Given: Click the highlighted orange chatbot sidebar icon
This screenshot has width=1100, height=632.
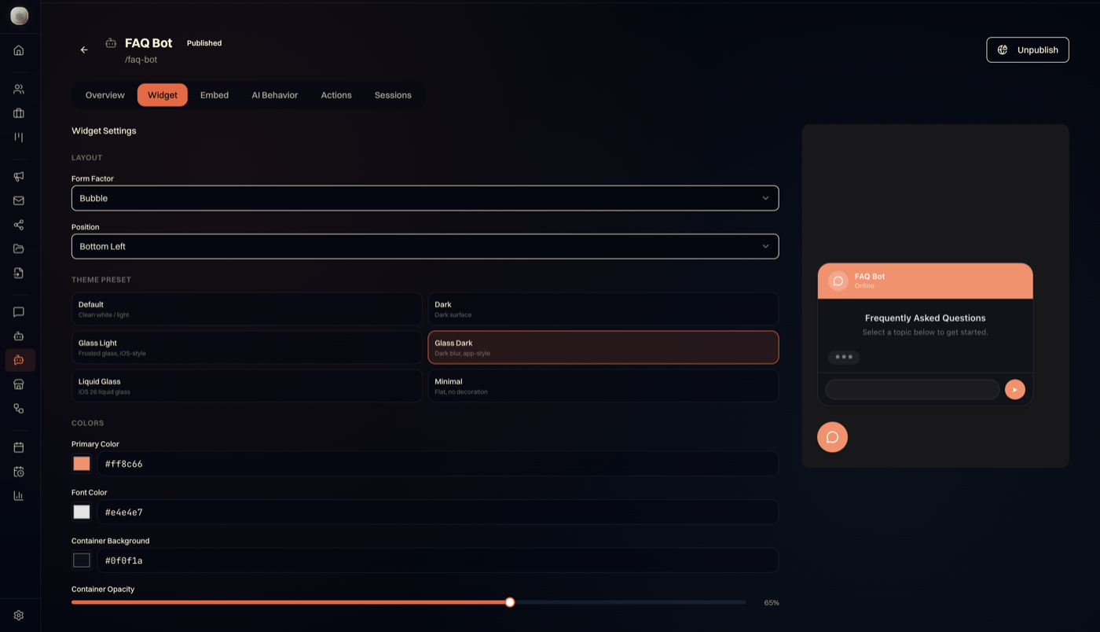Looking at the screenshot, I should coord(19,360).
